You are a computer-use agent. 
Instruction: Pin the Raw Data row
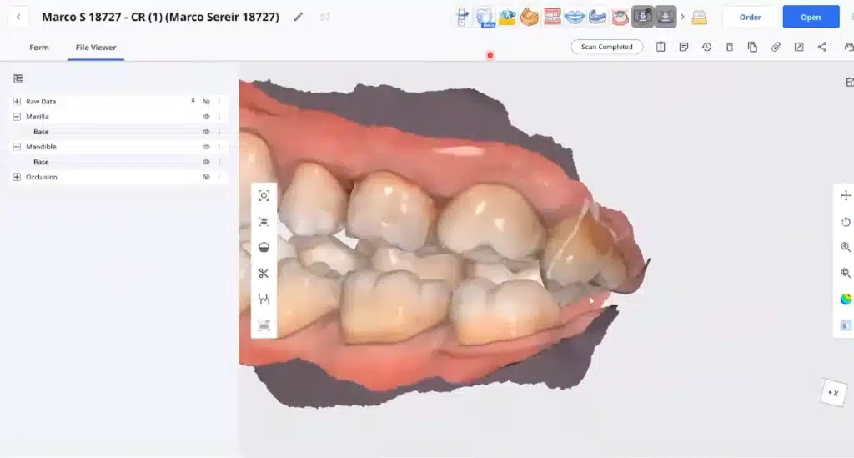(193, 101)
